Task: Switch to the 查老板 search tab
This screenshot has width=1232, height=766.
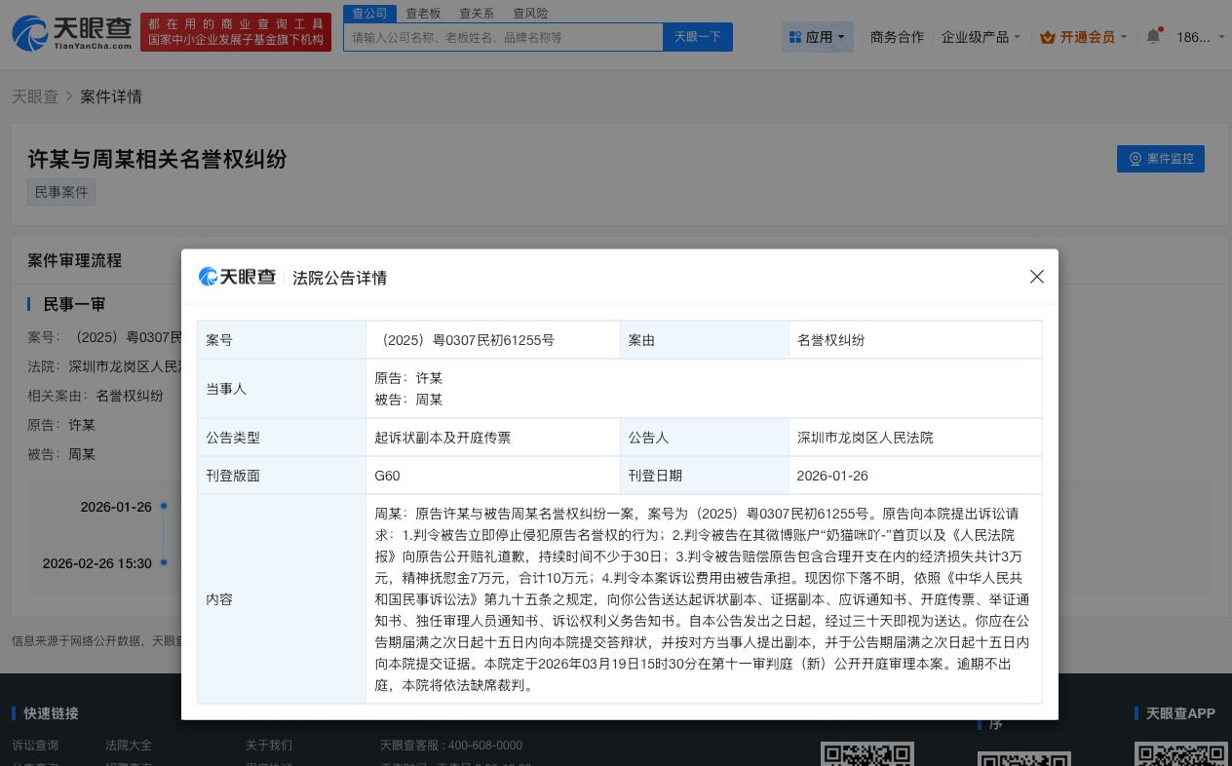Action: pyautogui.click(x=423, y=13)
